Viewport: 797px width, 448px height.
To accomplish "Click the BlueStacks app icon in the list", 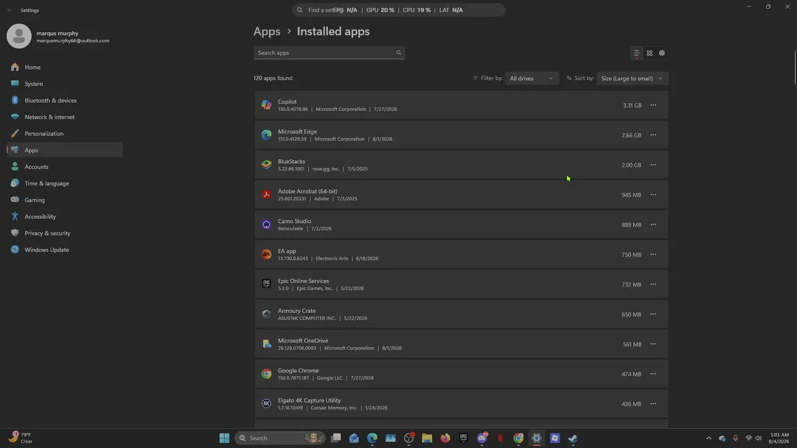I will [266, 165].
